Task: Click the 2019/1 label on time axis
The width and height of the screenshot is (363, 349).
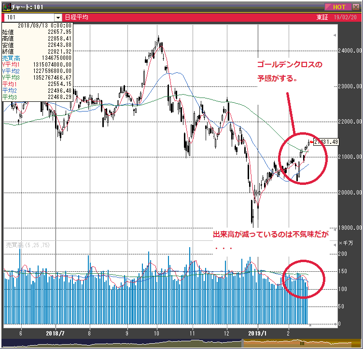Action: click(257, 334)
